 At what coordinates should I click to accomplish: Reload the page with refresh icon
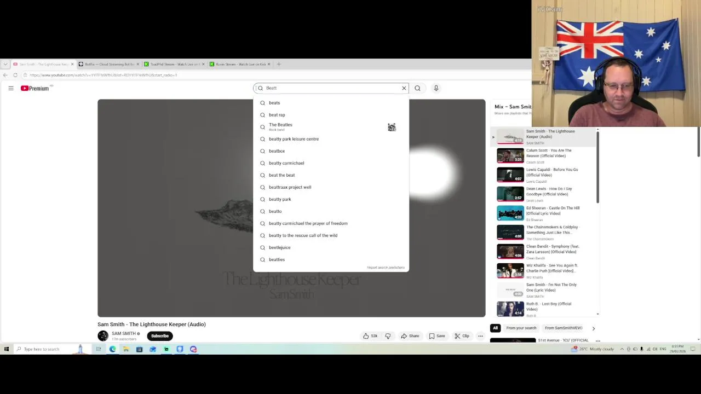pos(15,75)
